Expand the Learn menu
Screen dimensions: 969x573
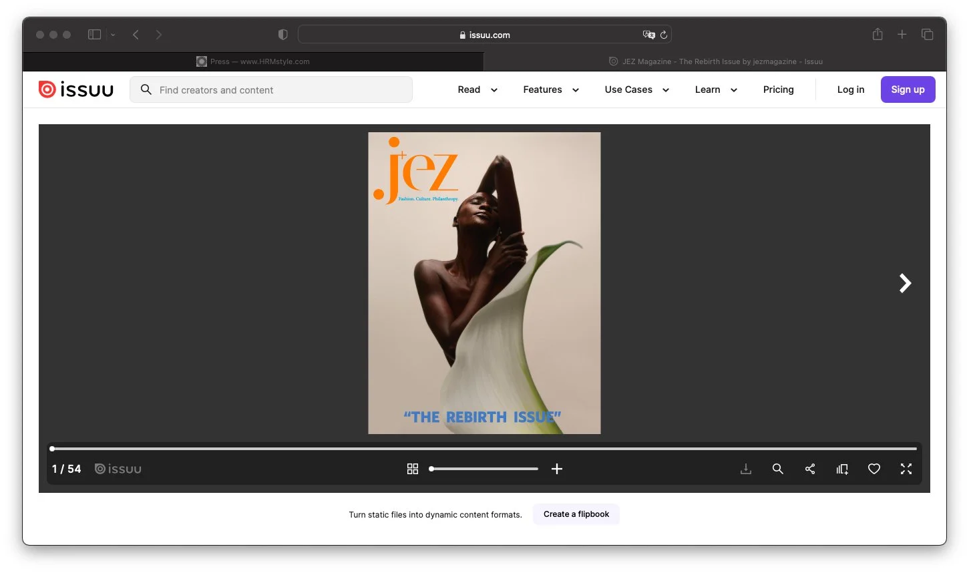pos(716,89)
